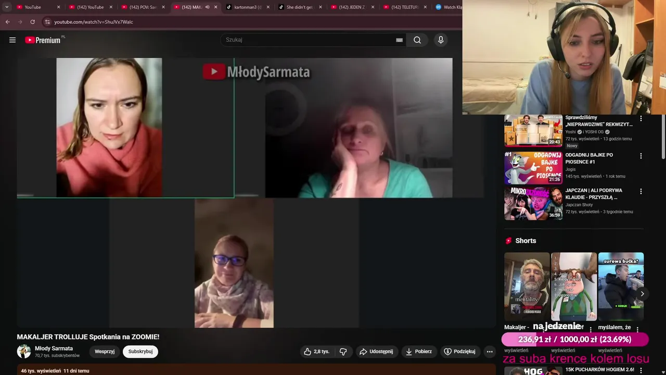Open the browser tab search dropdown
The height and width of the screenshot is (375, 666).
7,7
